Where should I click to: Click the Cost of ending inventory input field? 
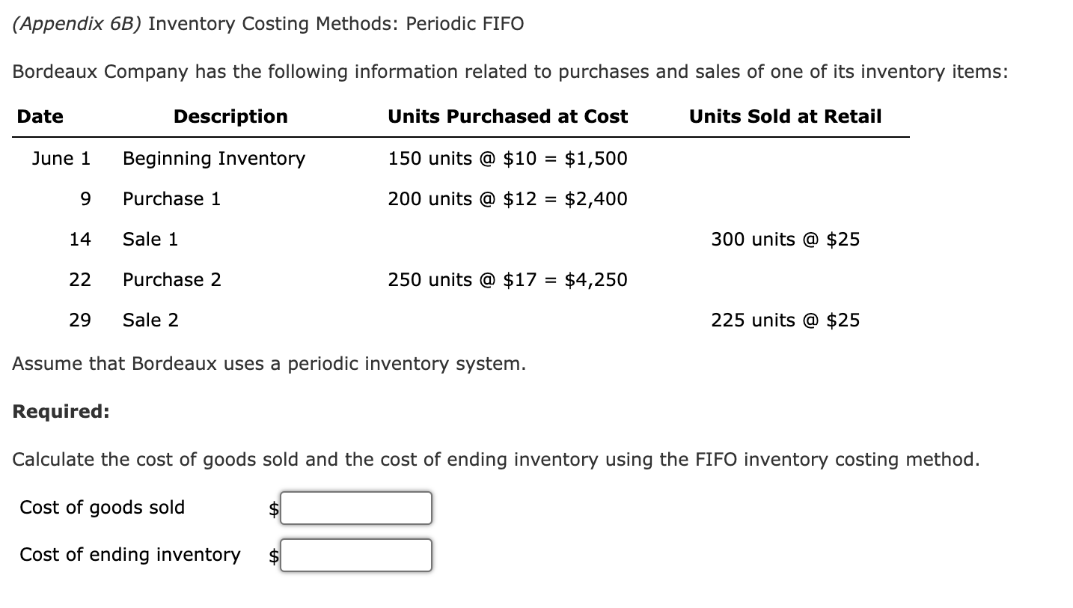tap(356, 555)
